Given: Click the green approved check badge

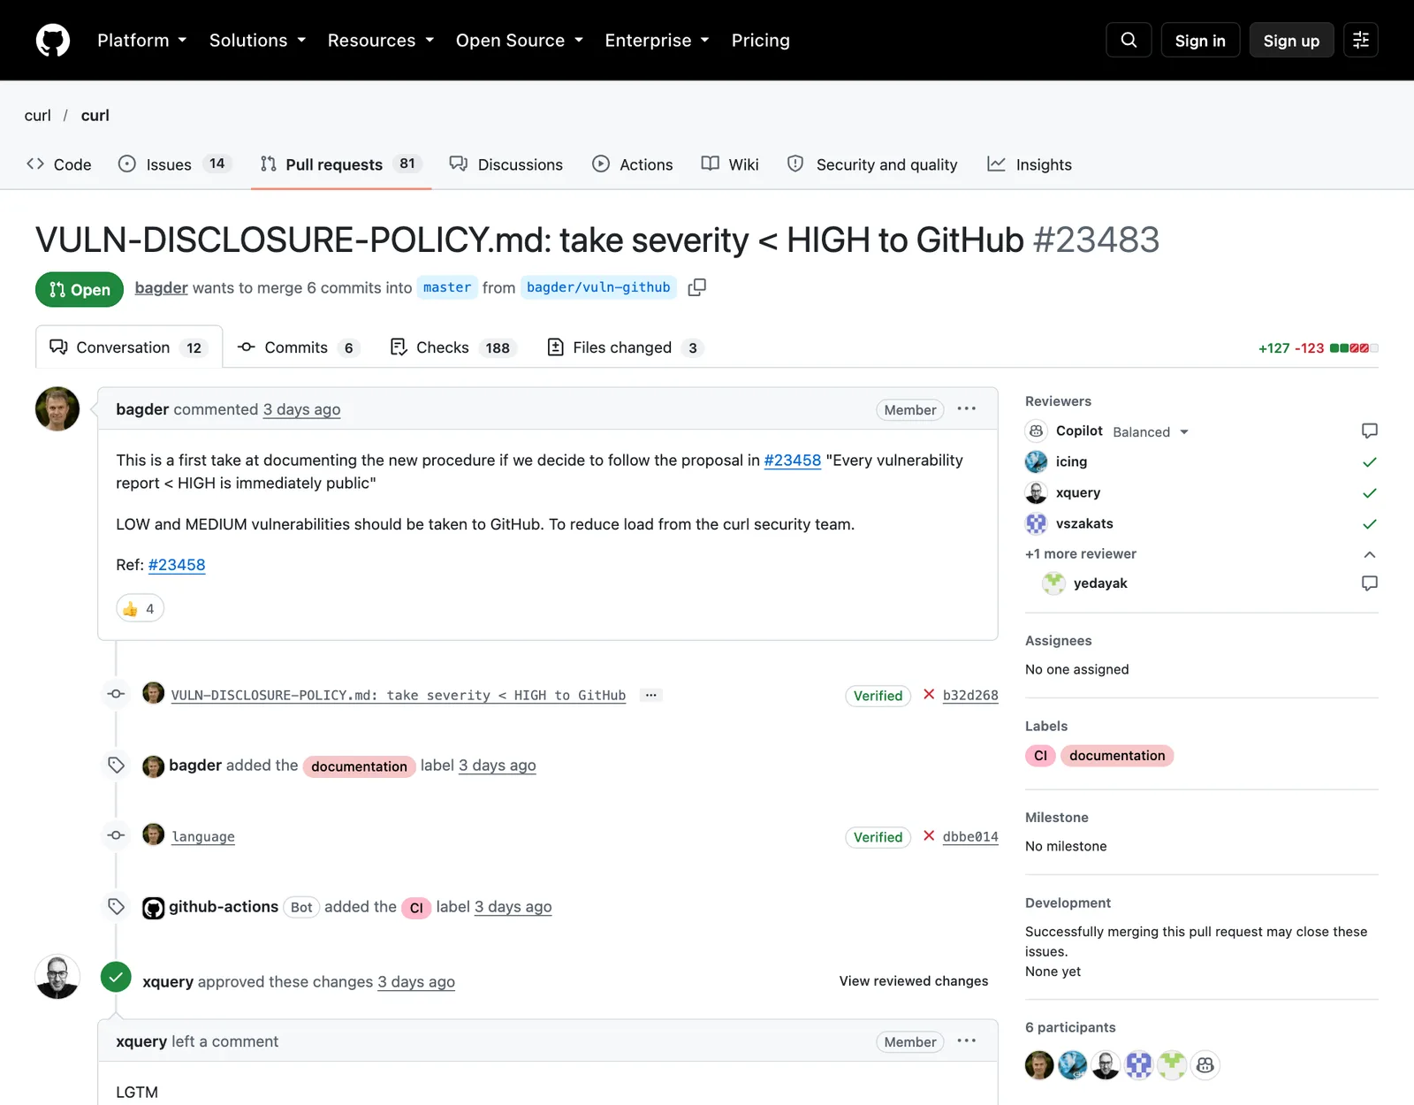Looking at the screenshot, I should [116, 977].
